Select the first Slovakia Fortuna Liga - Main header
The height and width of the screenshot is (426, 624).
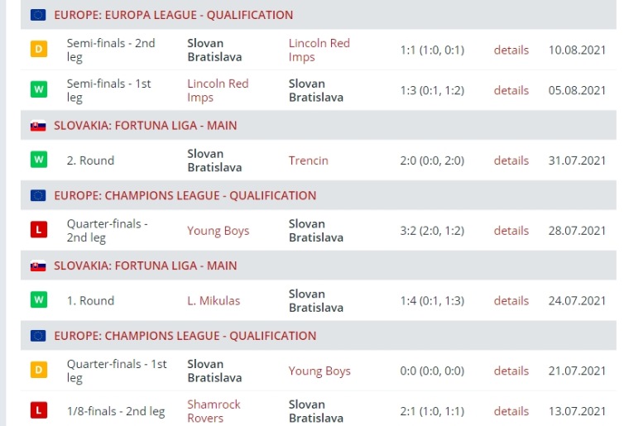(x=145, y=126)
